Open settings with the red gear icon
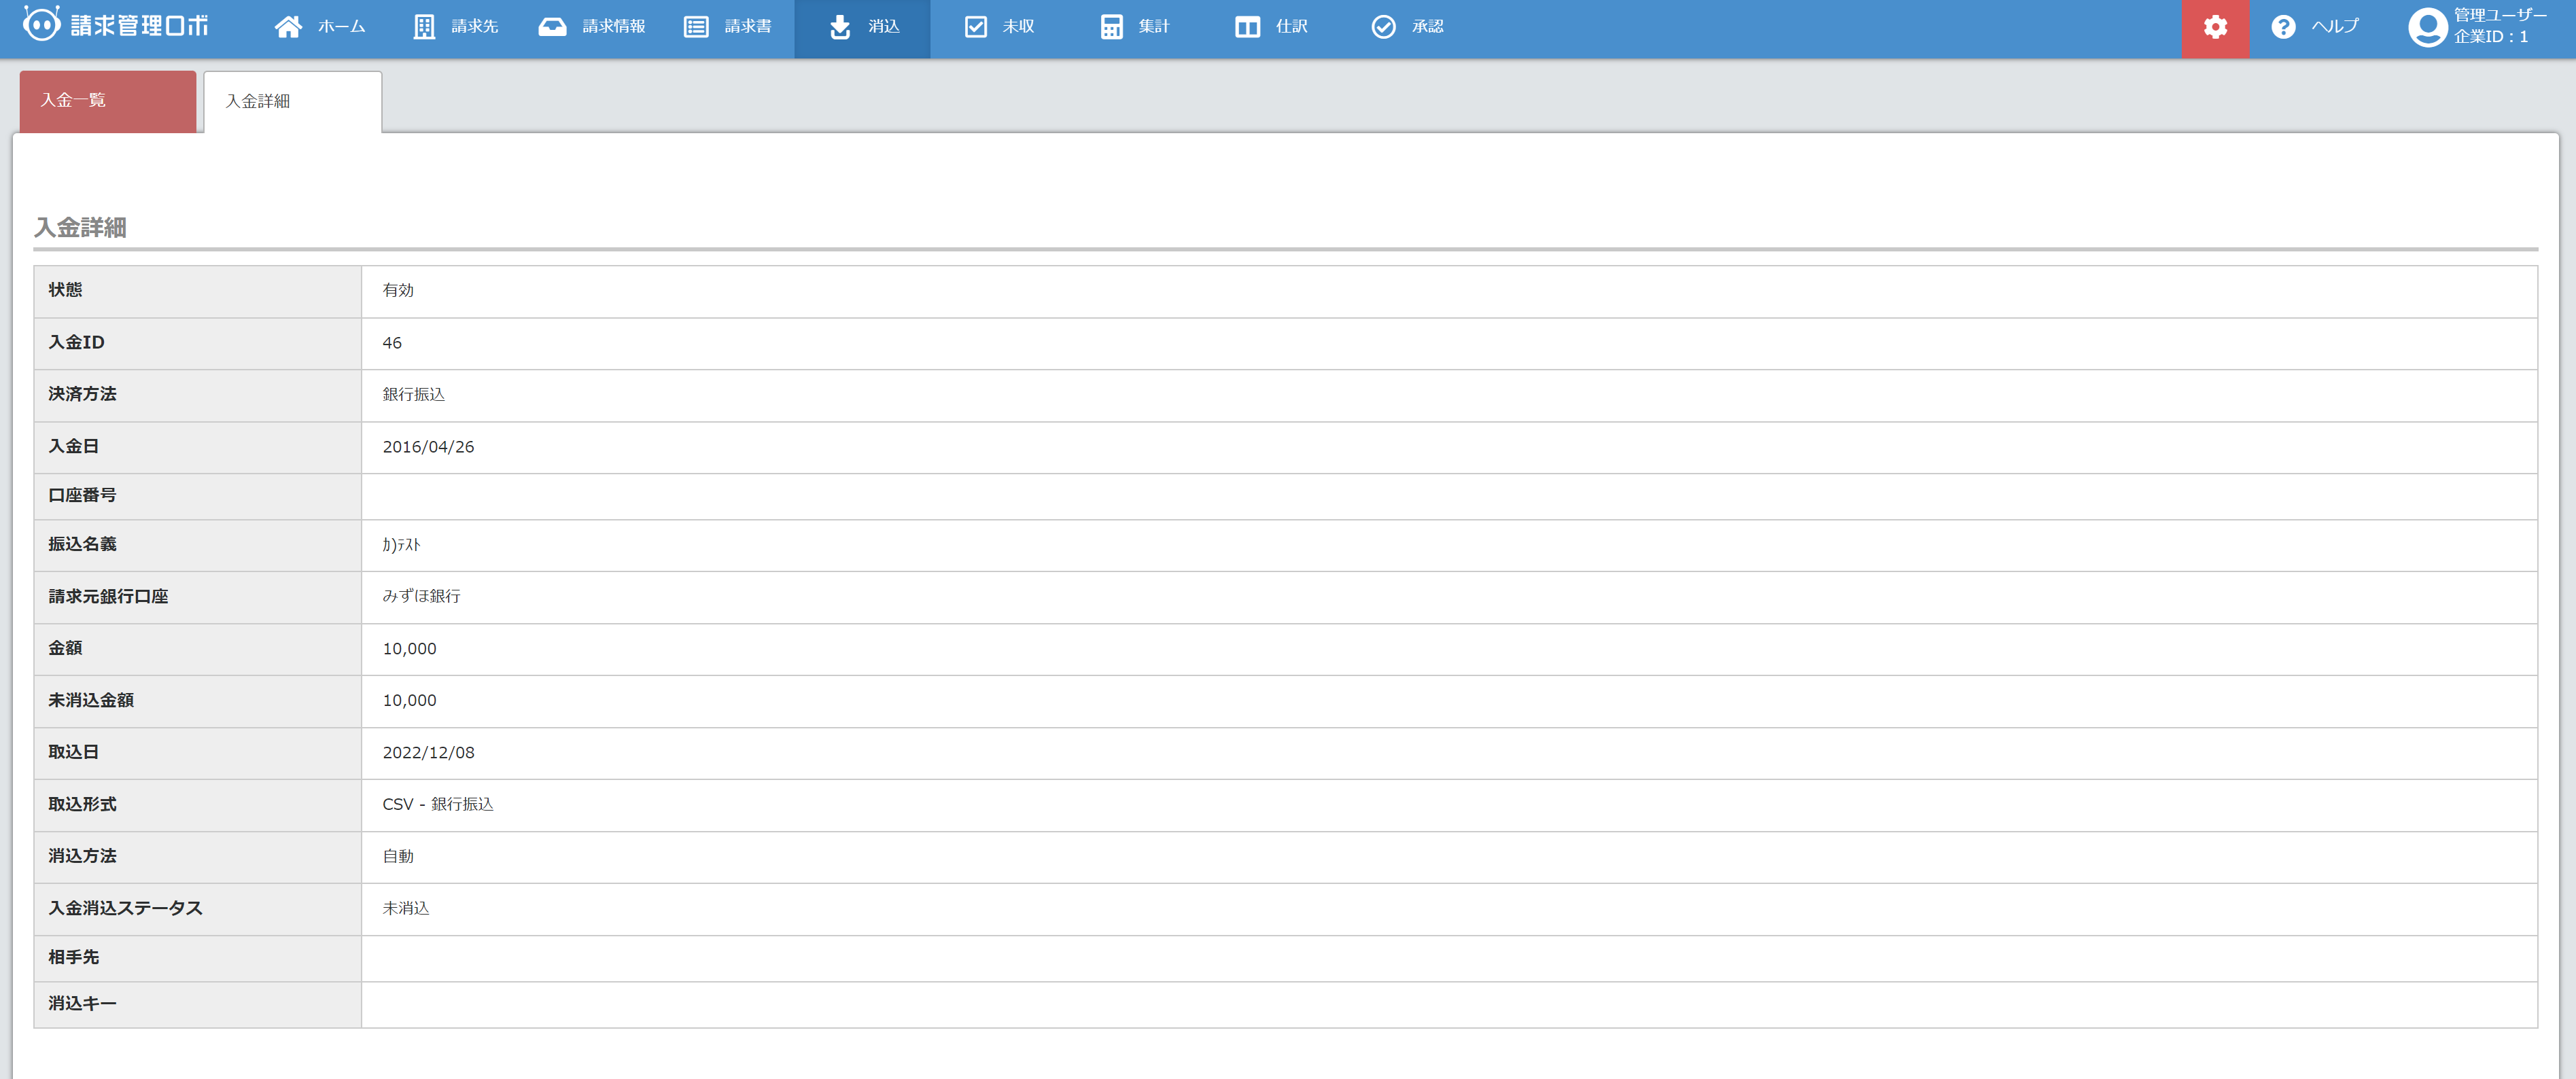2576x1079 pixels. [2215, 27]
